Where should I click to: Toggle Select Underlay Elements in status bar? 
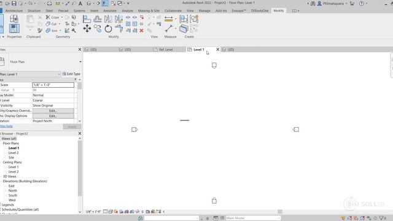349,219
